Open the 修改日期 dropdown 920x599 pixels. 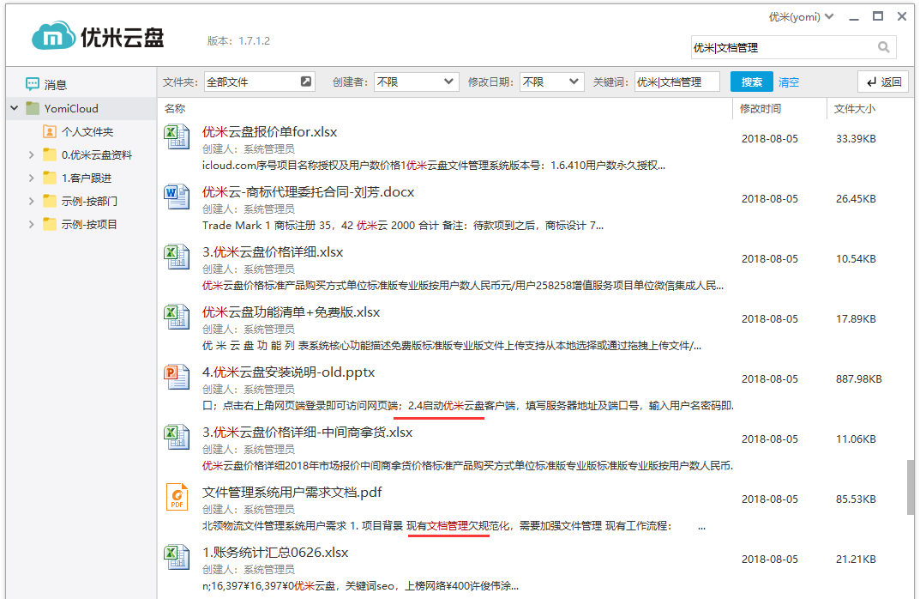[x=551, y=82]
